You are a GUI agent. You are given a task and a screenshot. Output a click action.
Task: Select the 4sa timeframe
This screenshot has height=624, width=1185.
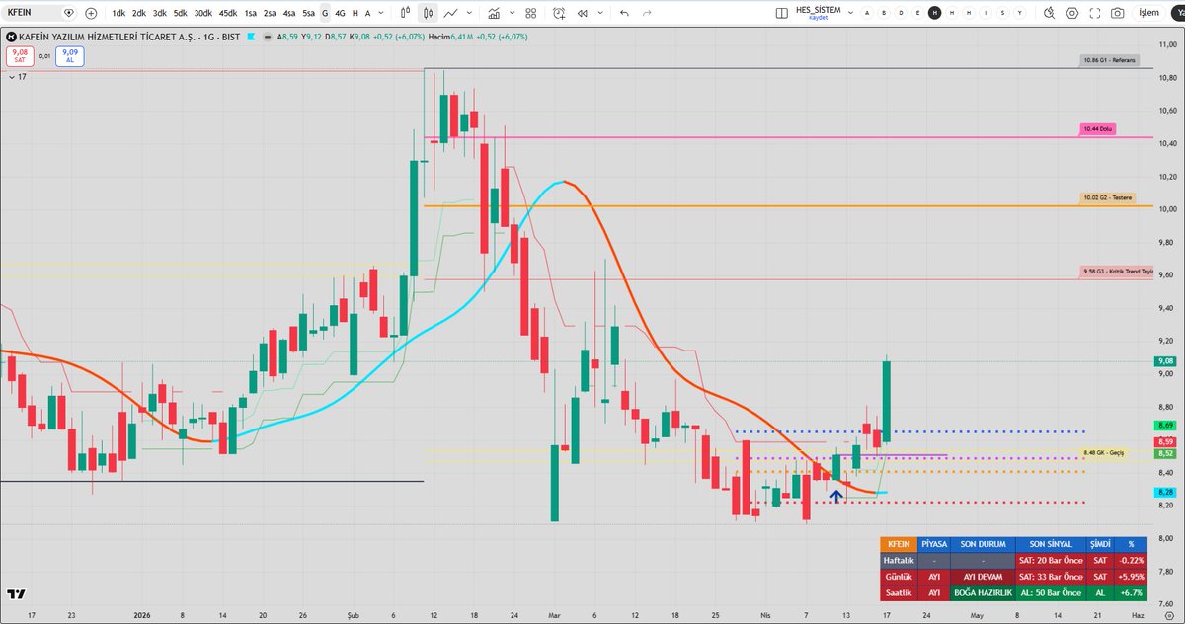(288, 14)
